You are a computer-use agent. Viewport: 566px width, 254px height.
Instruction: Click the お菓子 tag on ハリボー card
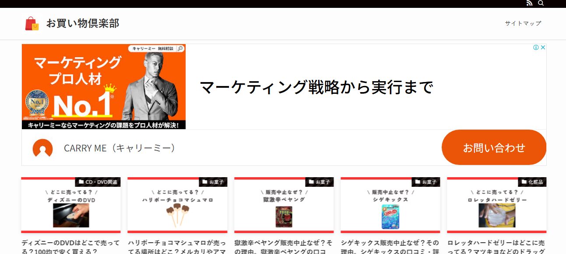point(213,182)
